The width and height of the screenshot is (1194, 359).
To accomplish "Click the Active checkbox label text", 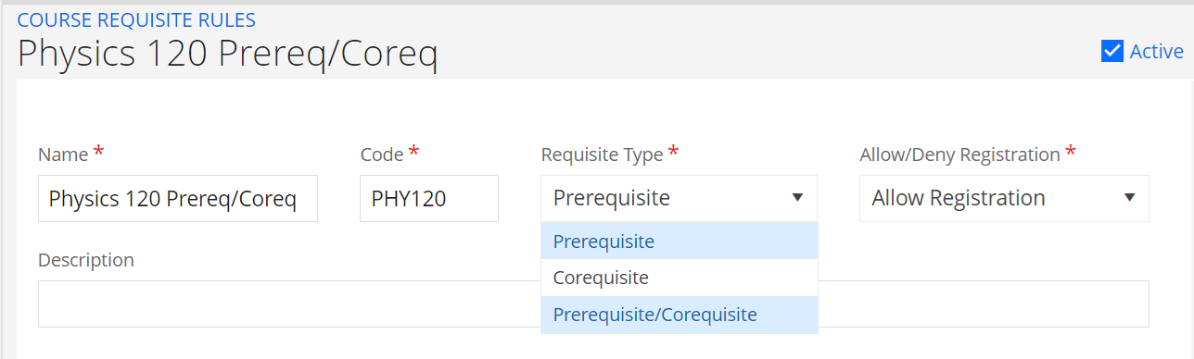I will 1156,52.
